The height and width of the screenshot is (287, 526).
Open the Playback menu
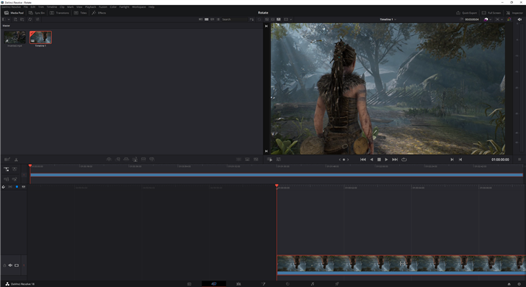pyautogui.click(x=90, y=6)
